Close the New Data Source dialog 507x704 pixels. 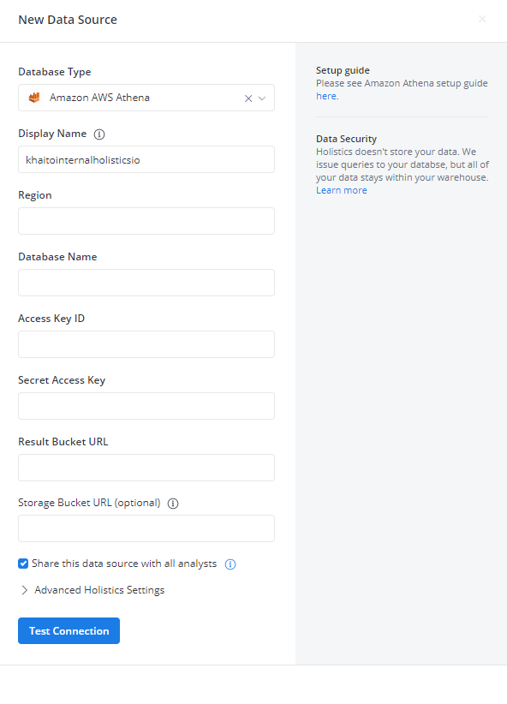pyautogui.click(x=482, y=19)
